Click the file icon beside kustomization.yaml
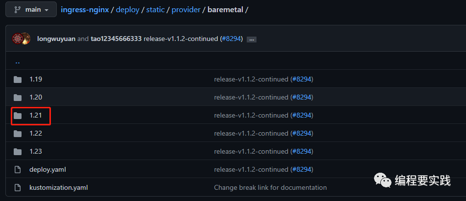This screenshot has width=466, height=201. tap(18, 188)
